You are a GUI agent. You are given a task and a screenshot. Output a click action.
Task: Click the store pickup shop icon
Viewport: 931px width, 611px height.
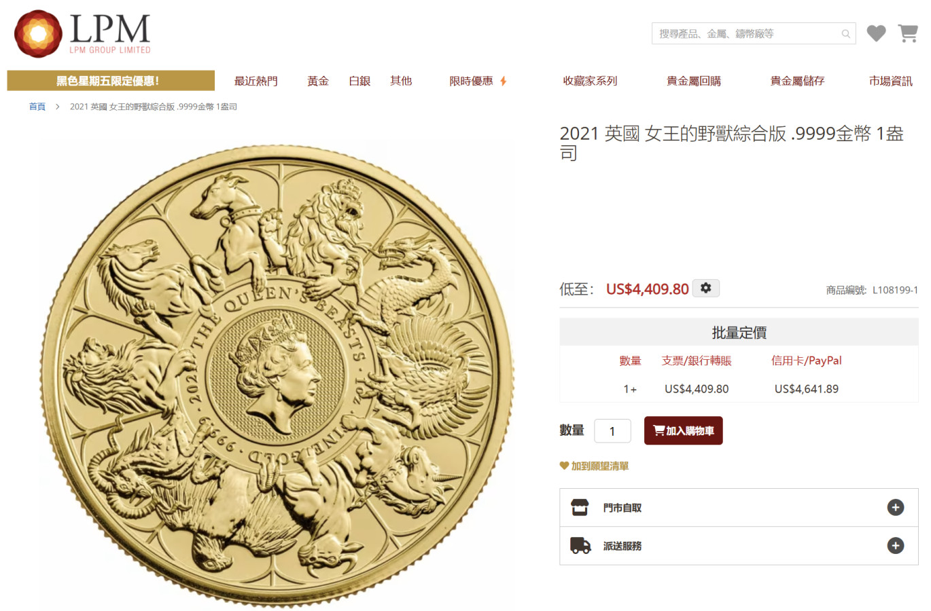(580, 507)
